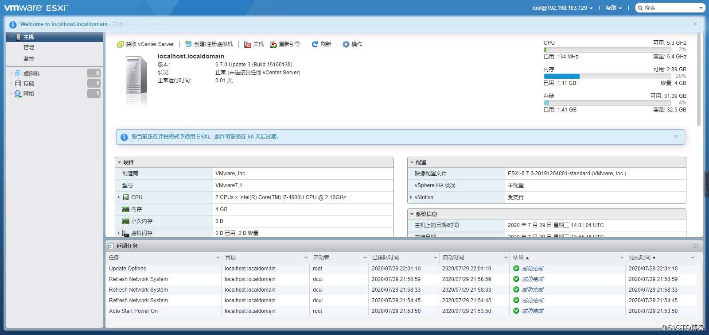Sort by Start time (启动时间) header

pos(453,258)
